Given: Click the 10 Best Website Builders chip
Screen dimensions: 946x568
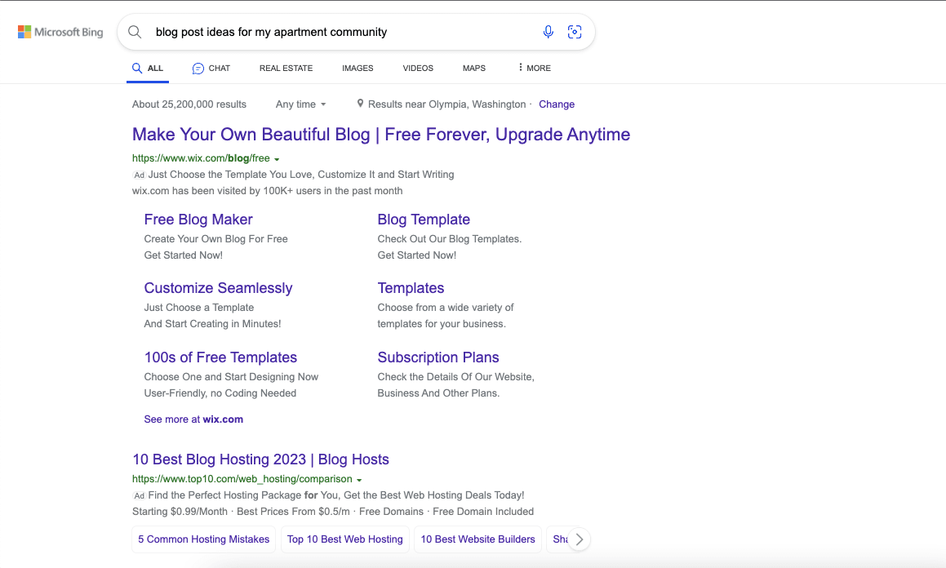Looking at the screenshot, I should pos(477,539).
